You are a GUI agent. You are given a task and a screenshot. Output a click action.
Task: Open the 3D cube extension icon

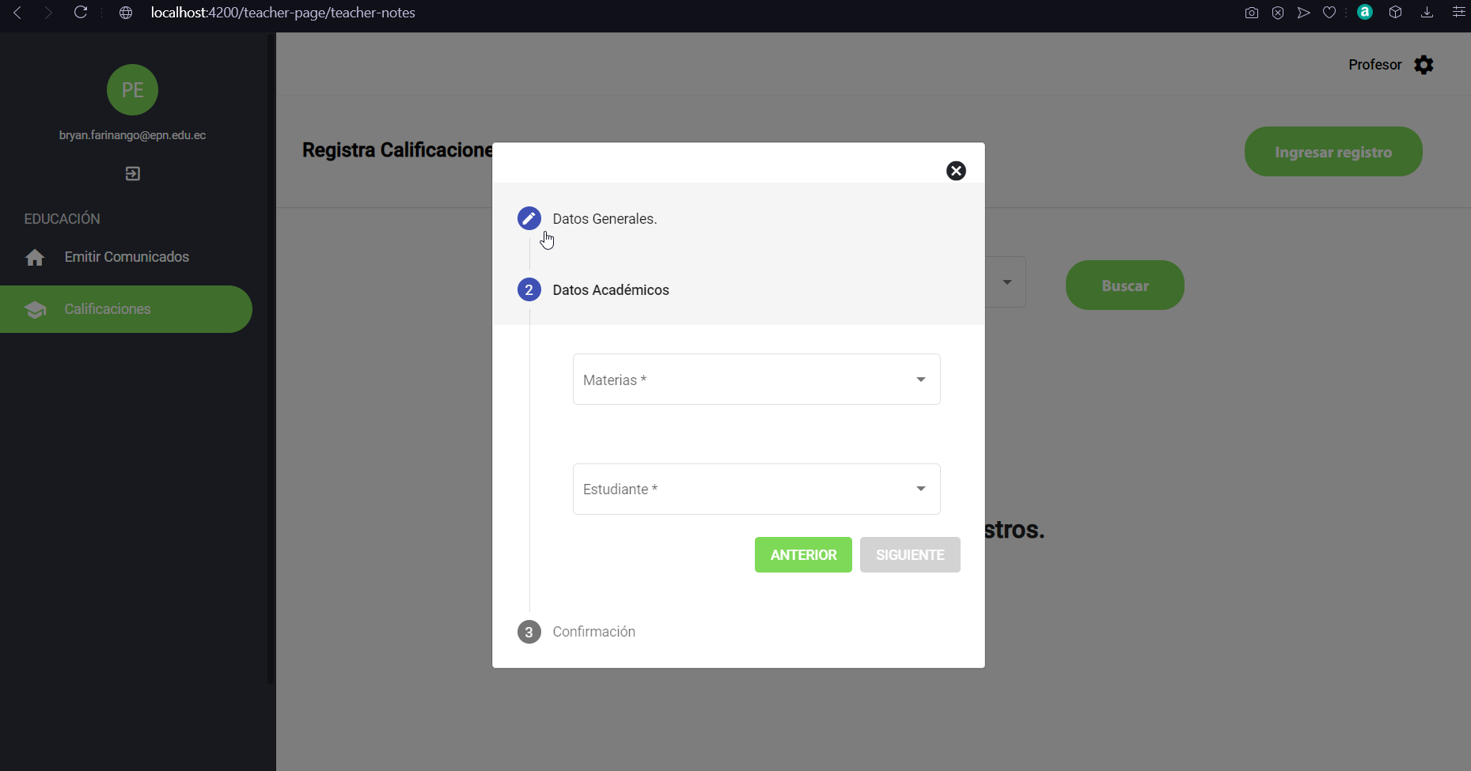point(1396,13)
